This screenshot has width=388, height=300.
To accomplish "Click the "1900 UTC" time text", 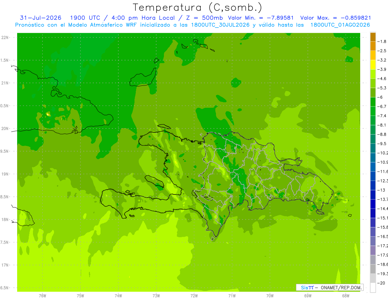I will (85, 18).
